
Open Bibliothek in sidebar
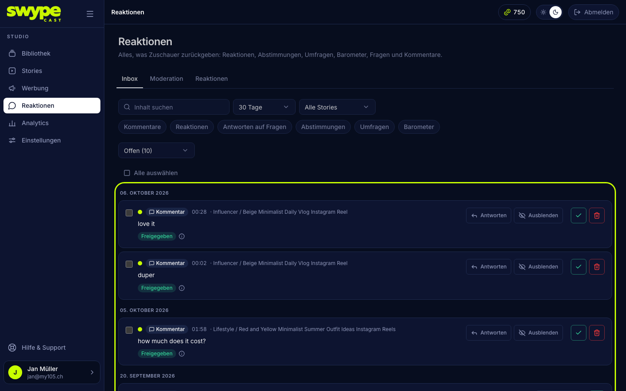click(52, 53)
